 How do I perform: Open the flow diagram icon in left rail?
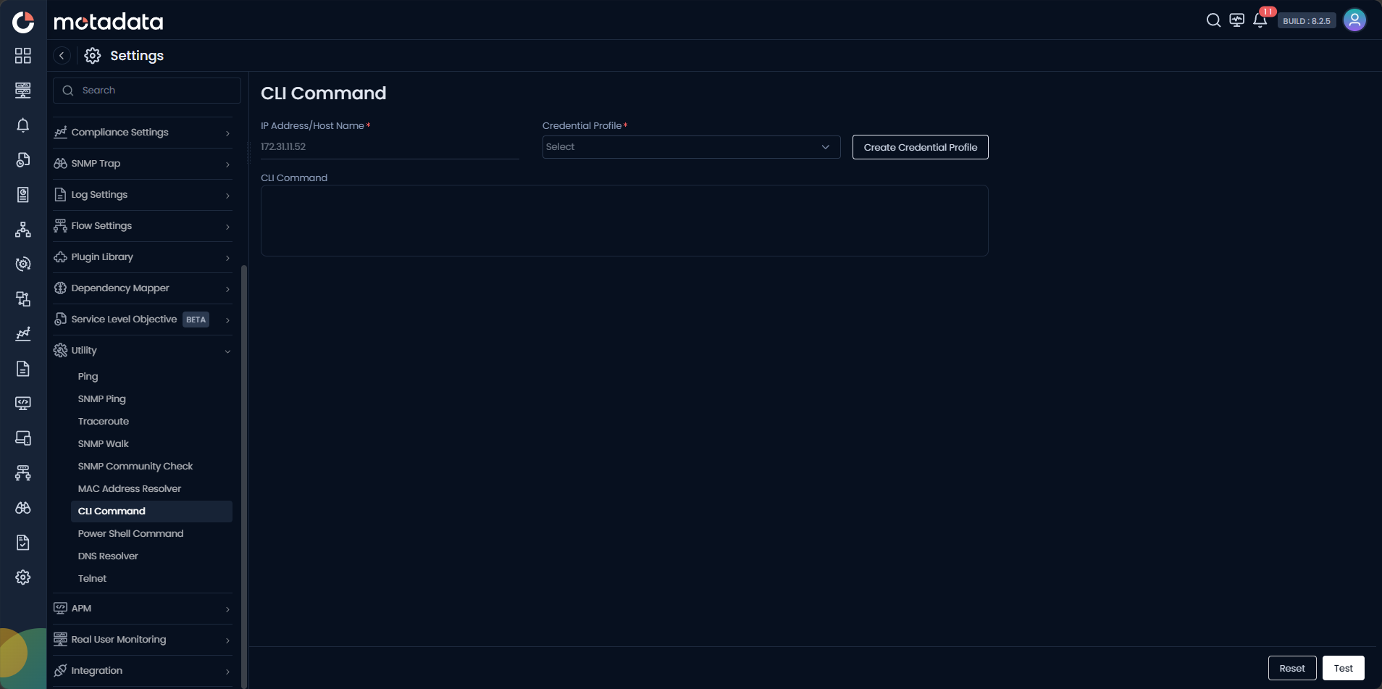click(23, 473)
